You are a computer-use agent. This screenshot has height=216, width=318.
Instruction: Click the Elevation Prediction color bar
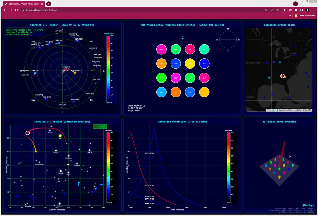point(229,167)
